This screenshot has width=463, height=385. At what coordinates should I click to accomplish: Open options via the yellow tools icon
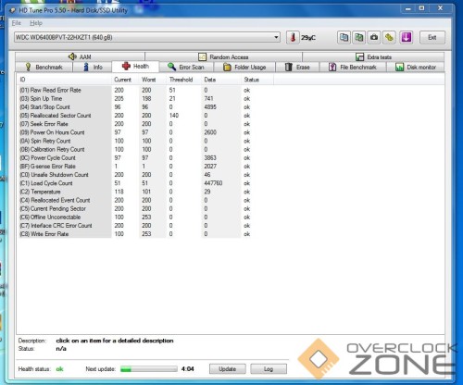click(x=389, y=38)
